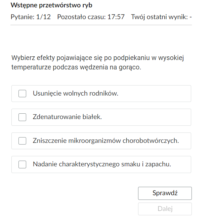This screenshot has width=211, height=221.
Task: Click the heading Wstępne przetwórstwo ryb
Action: pyautogui.click(x=51, y=5)
